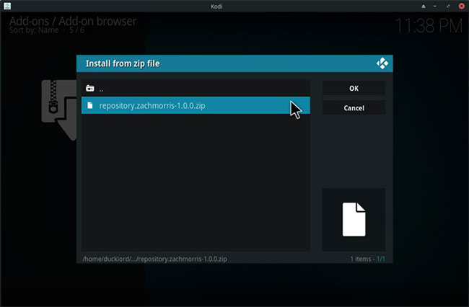Click the large file preview thumbnail
This screenshot has height=307, width=469.
[x=354, y=220]
